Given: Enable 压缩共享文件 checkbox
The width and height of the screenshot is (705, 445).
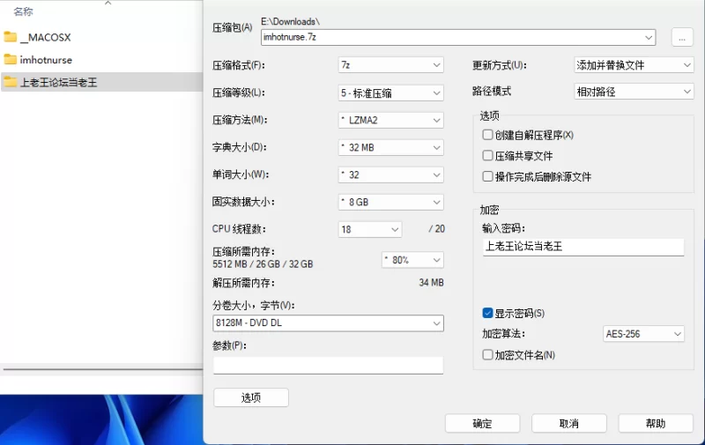Looking at the screenshot, I should click(x=487, y=155).
